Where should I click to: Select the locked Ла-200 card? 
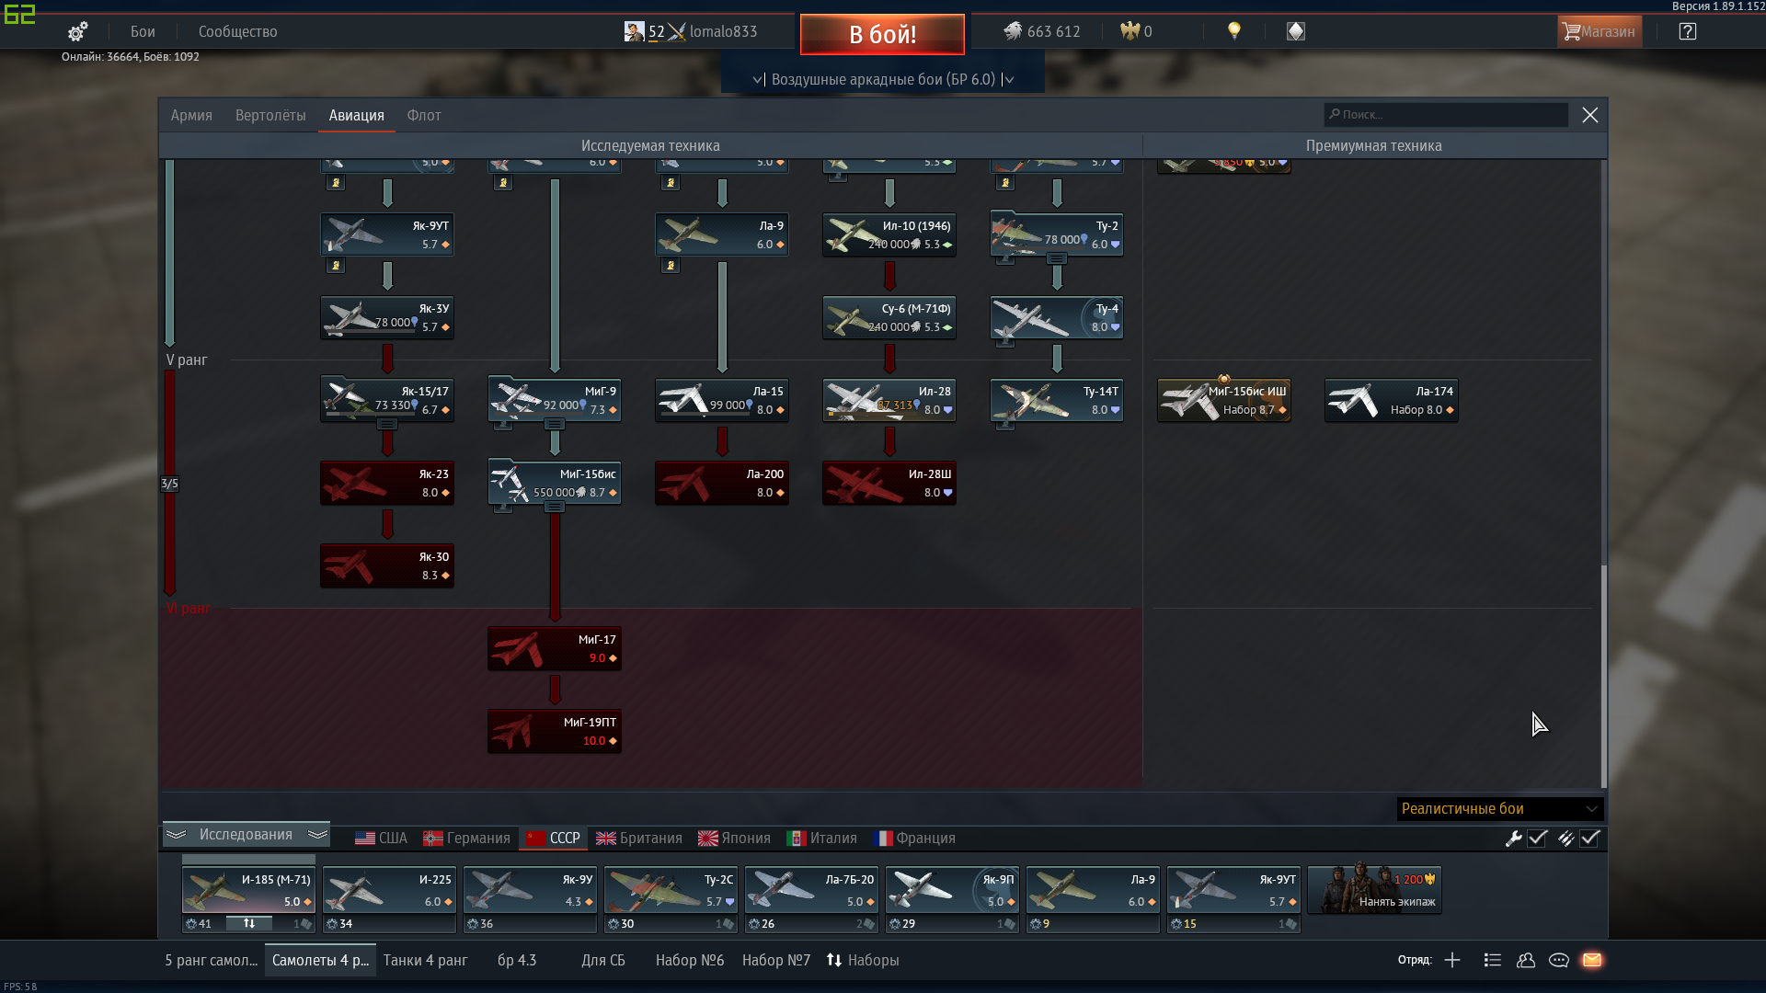coord(722,483)
